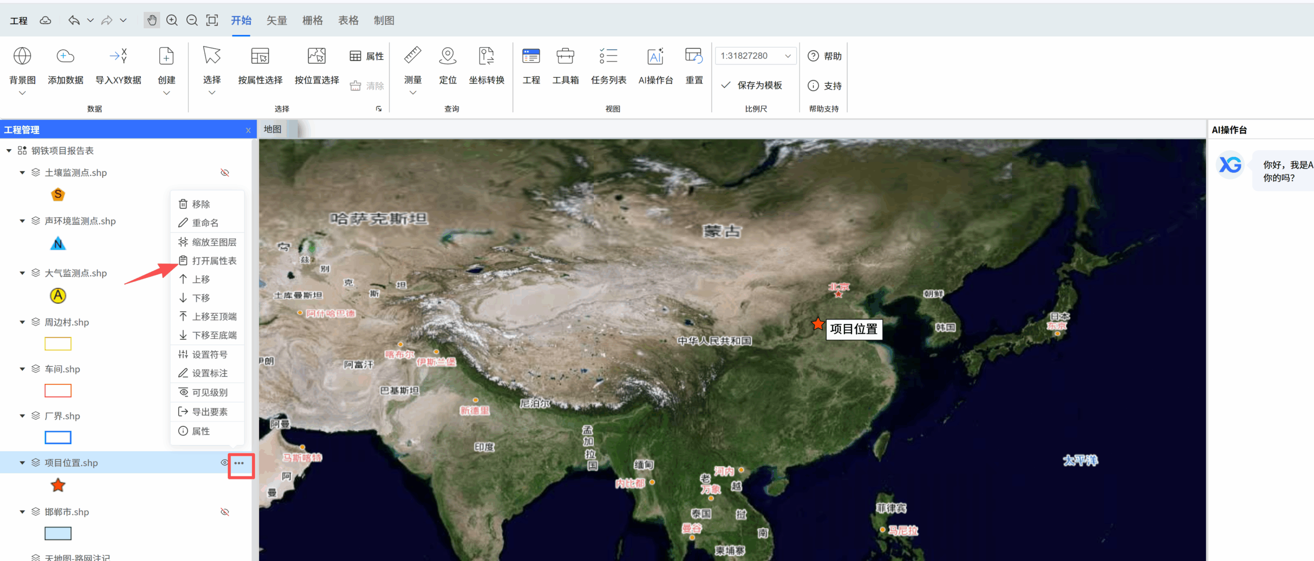Click the 添加数据 cloud icon

(x=65, y=56)
